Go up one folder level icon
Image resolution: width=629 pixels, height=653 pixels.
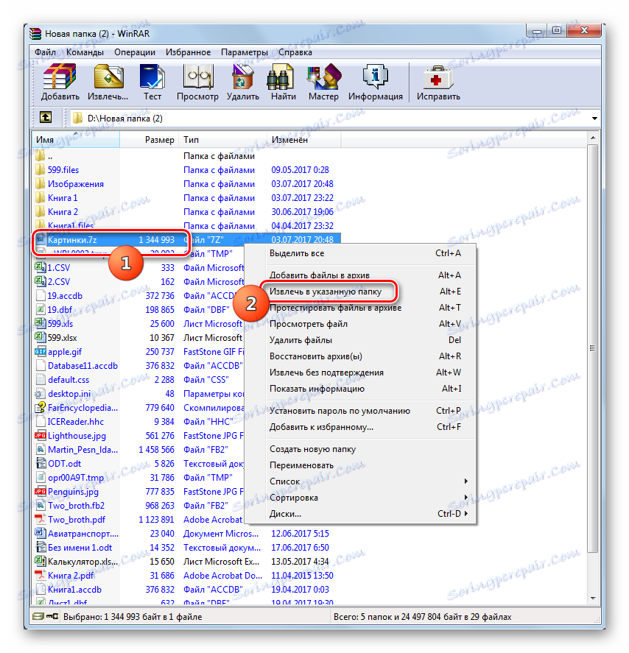46,118
